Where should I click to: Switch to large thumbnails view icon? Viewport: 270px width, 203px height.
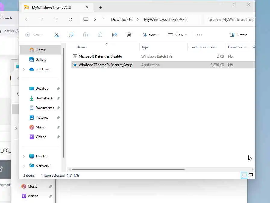point(251,176)
